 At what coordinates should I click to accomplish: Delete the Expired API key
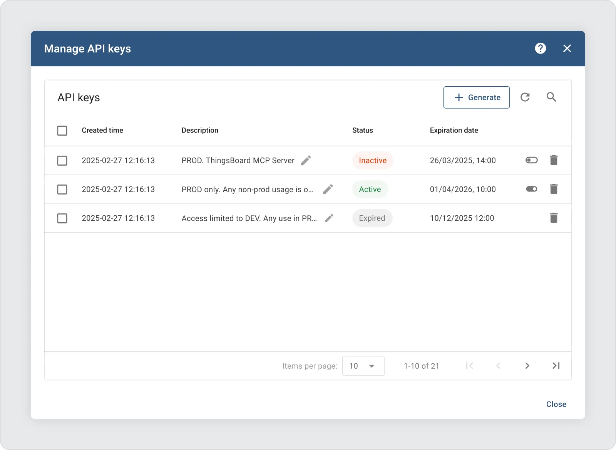(554, 218)
